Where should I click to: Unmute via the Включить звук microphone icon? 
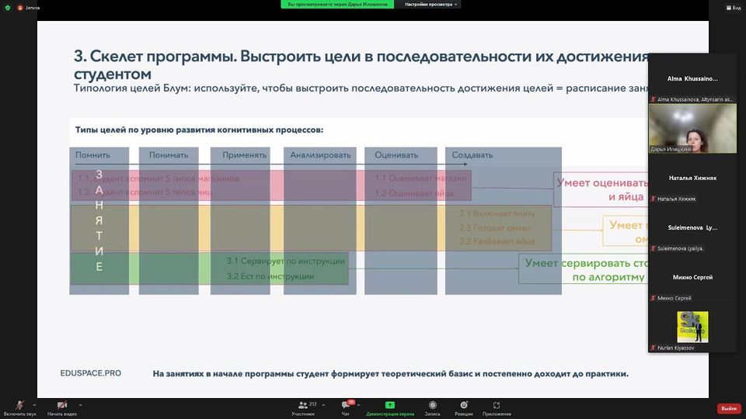19,405
